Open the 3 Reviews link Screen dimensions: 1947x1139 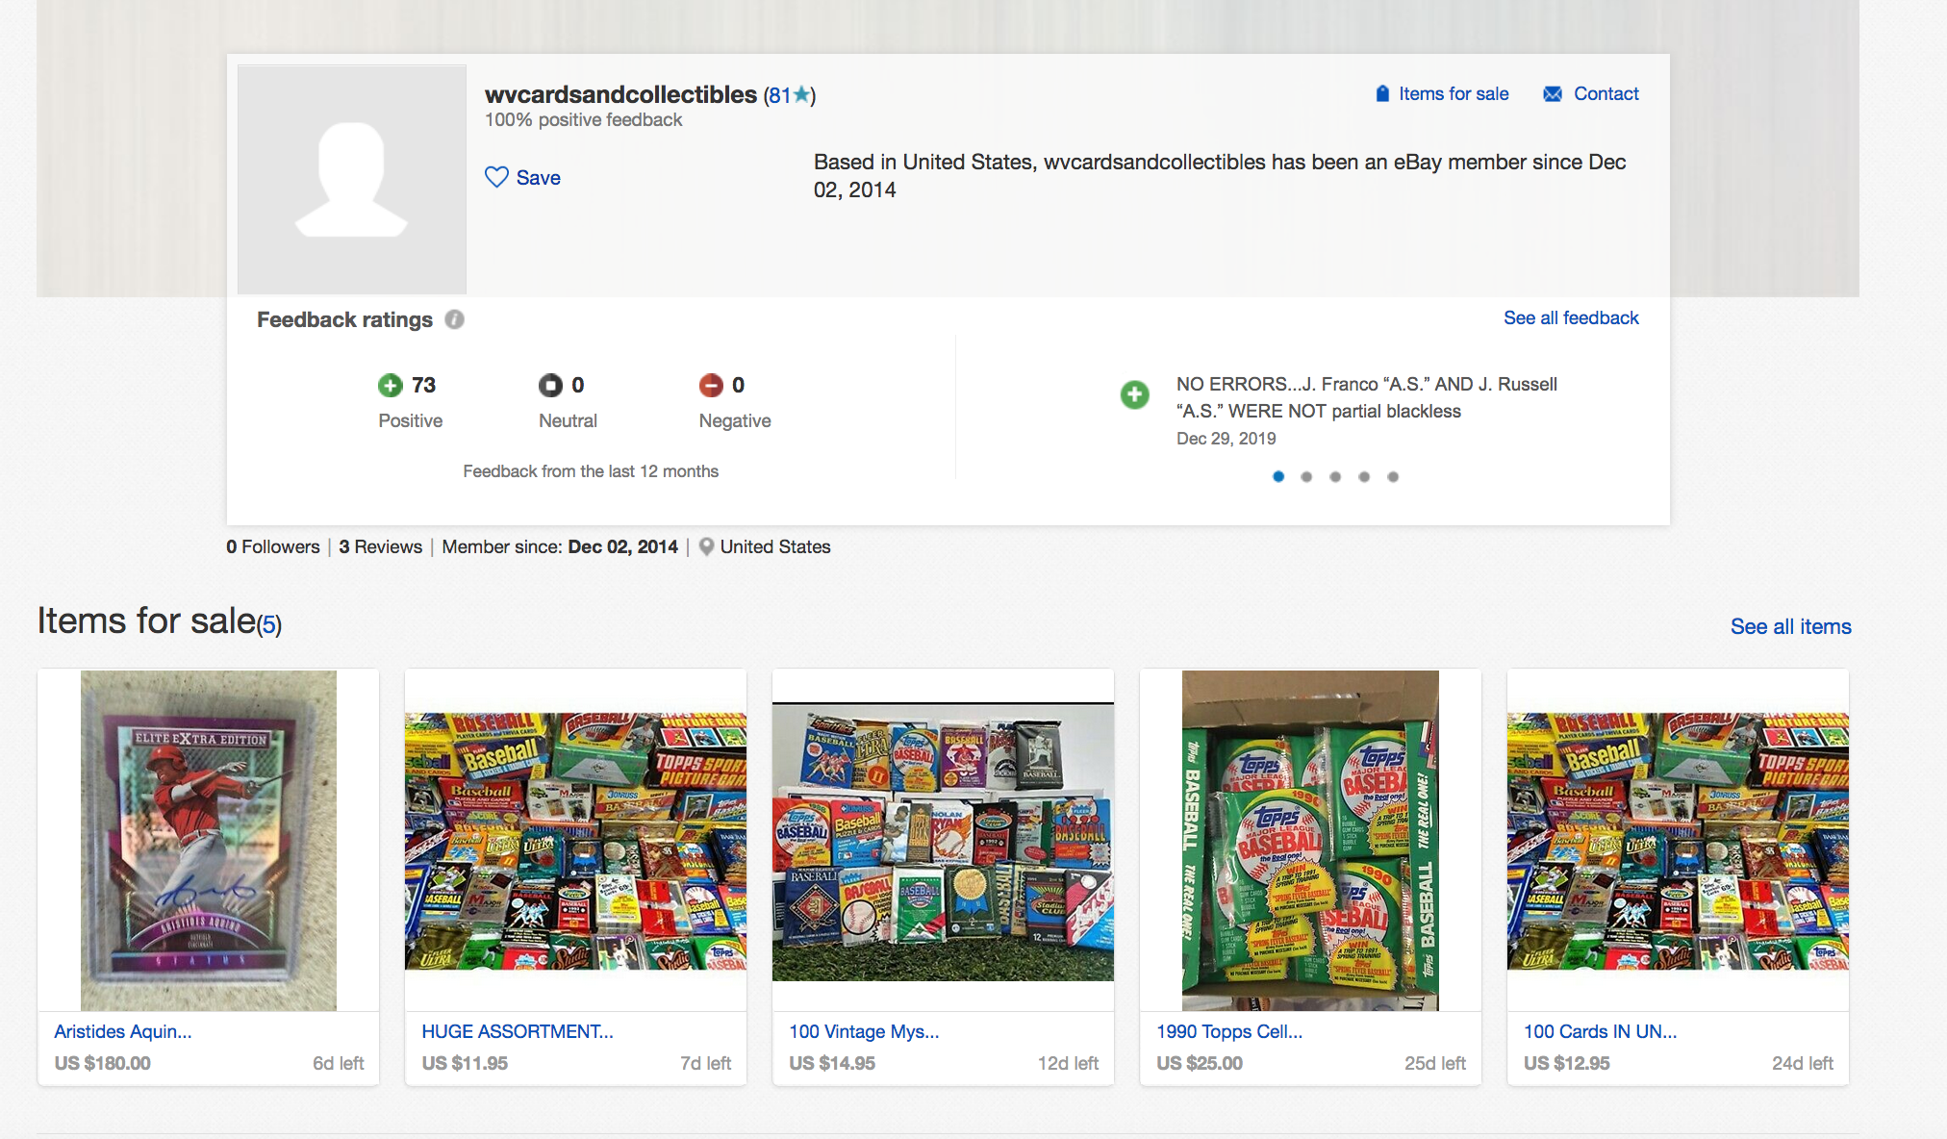click(380, 546)
